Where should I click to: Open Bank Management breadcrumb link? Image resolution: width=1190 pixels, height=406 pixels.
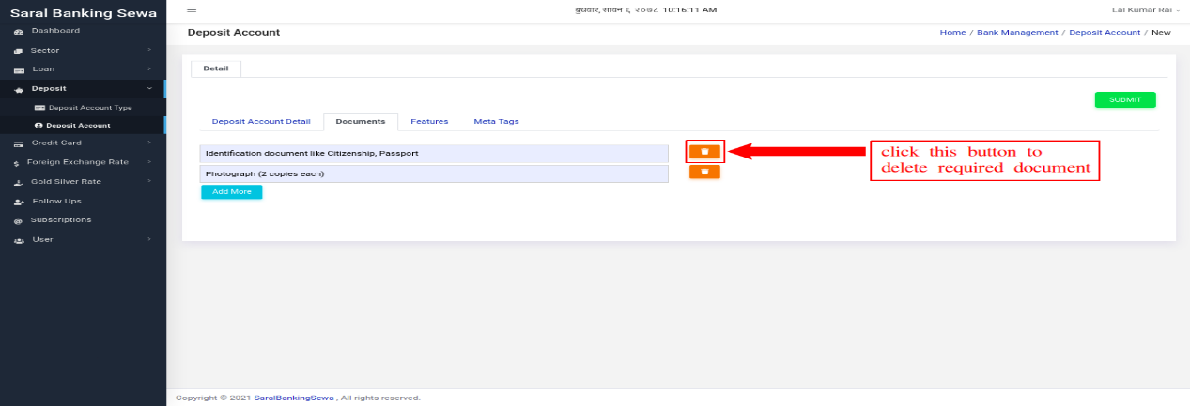(1017, 32)
